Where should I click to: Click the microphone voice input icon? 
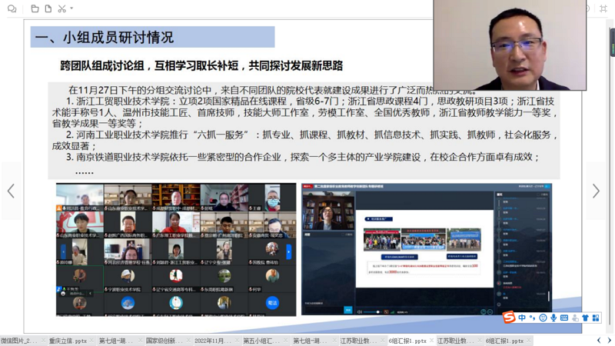tap(553, 318)
